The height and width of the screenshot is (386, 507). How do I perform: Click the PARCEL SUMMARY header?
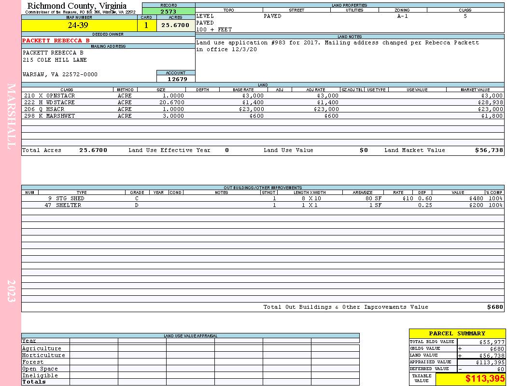(x=457, y=333)
